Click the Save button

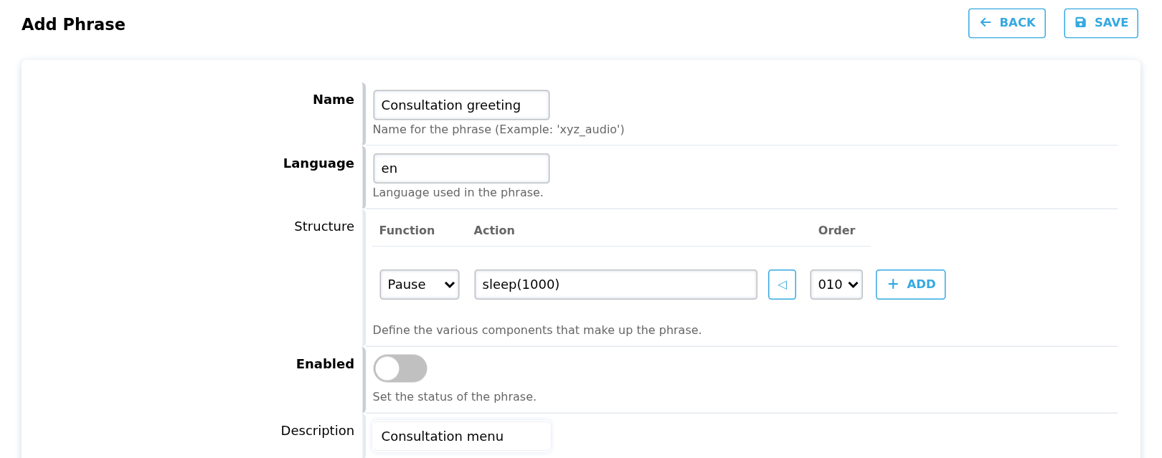pos(1101,23)
